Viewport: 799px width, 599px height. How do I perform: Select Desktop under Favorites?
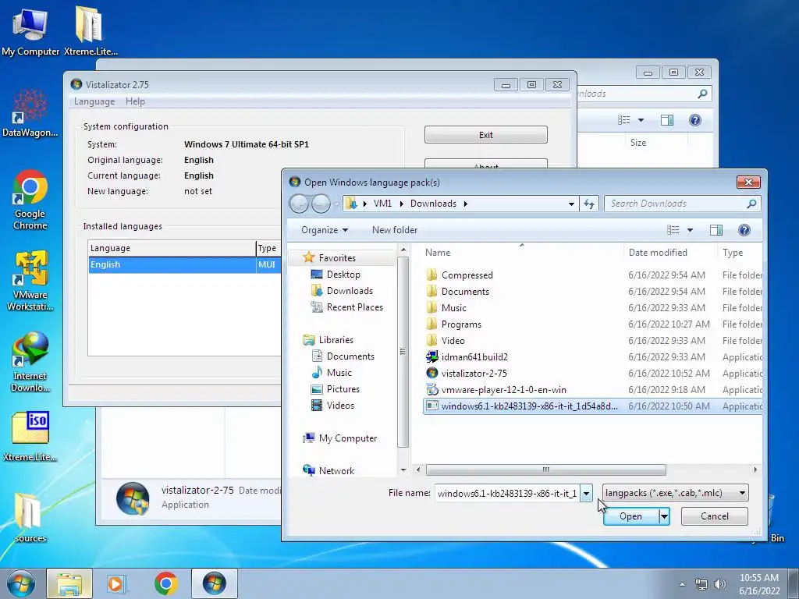click(x=343, y=275)
